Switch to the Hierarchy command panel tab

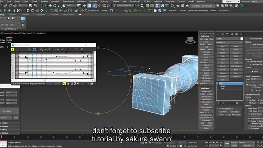click(x=227, y=35)
